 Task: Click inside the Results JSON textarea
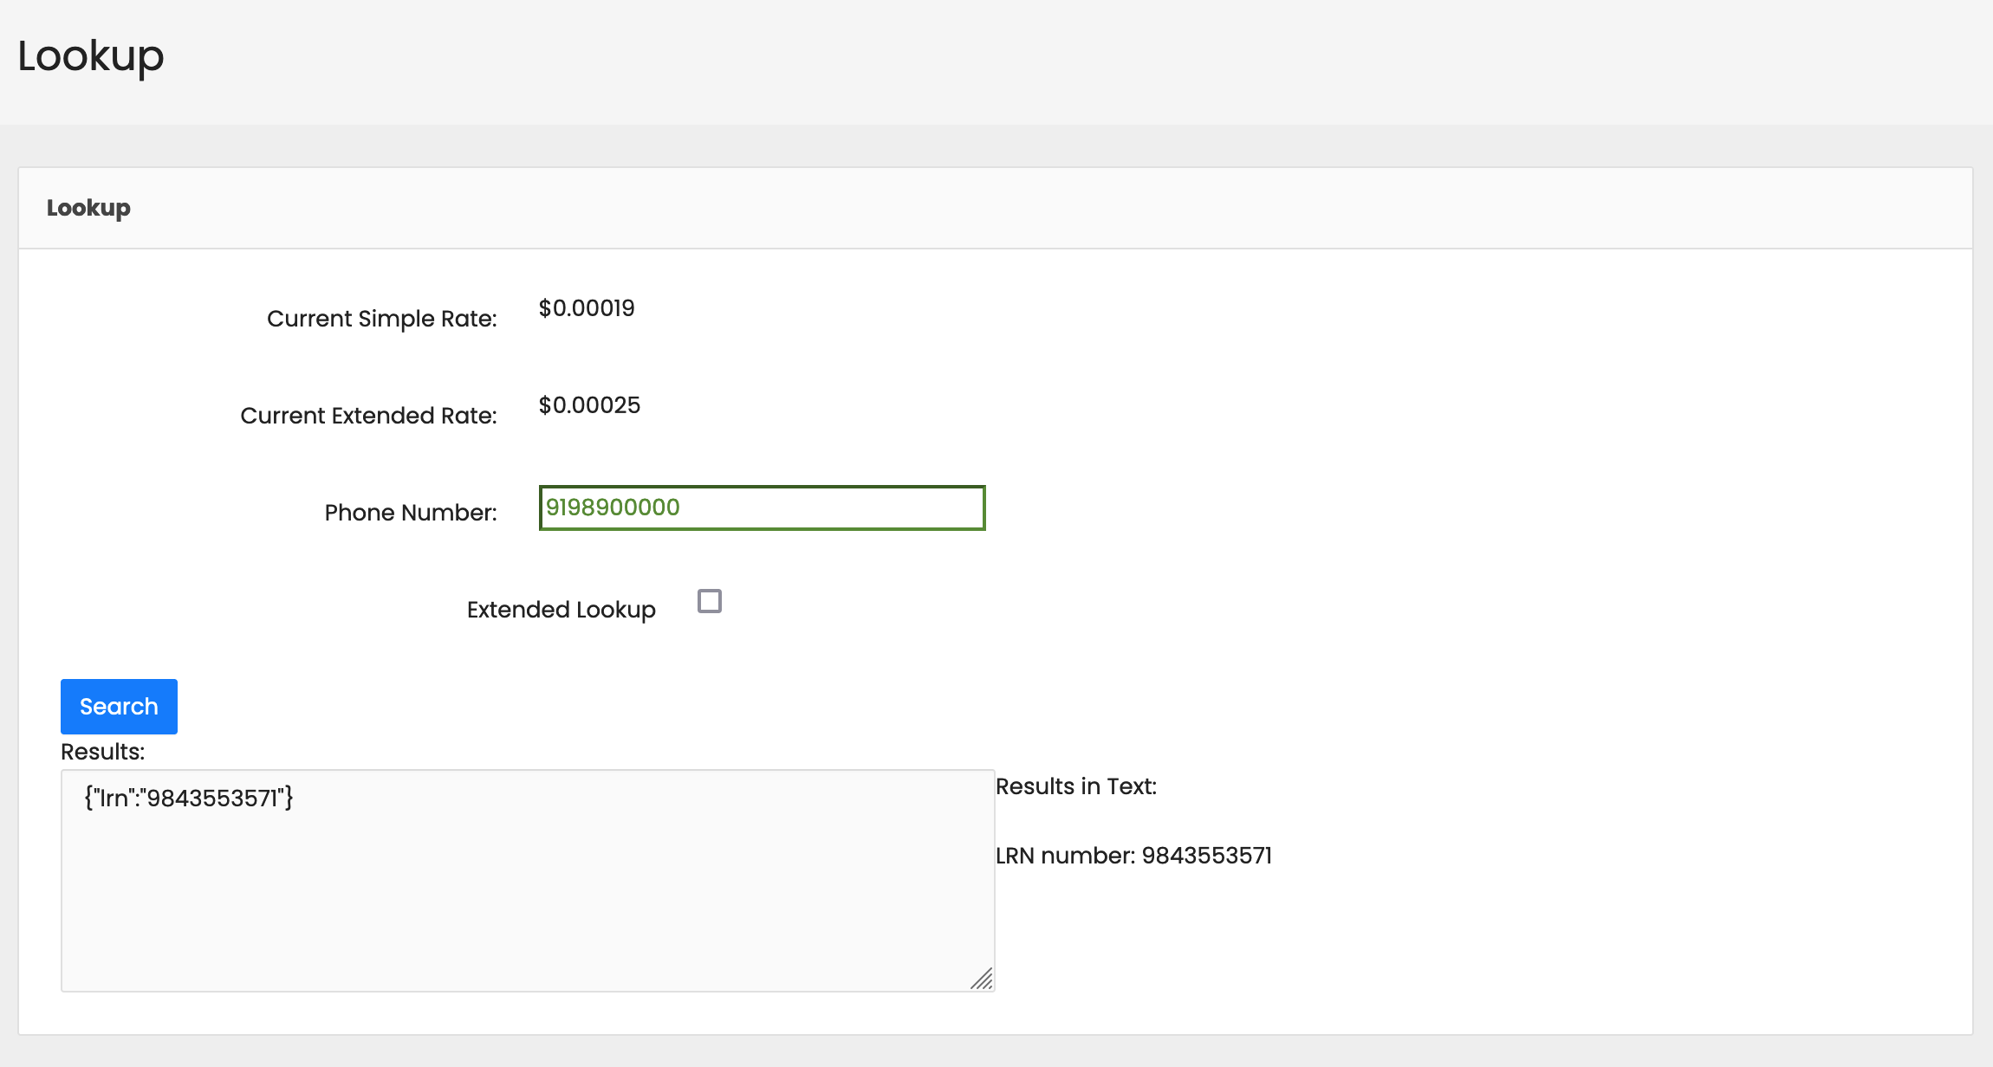[x=527, y=880]
